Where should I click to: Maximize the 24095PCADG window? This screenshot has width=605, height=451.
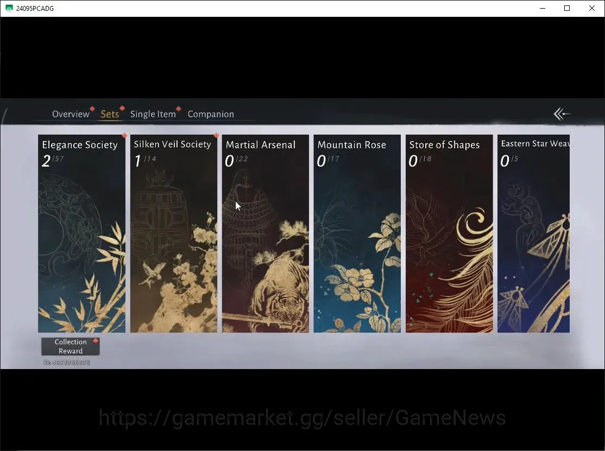click(567, 8)
